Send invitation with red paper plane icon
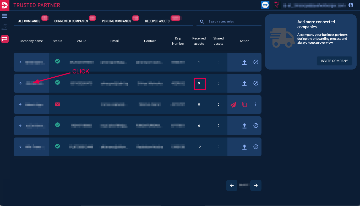This screenshot has height=206, width=360. coord(233,105)
